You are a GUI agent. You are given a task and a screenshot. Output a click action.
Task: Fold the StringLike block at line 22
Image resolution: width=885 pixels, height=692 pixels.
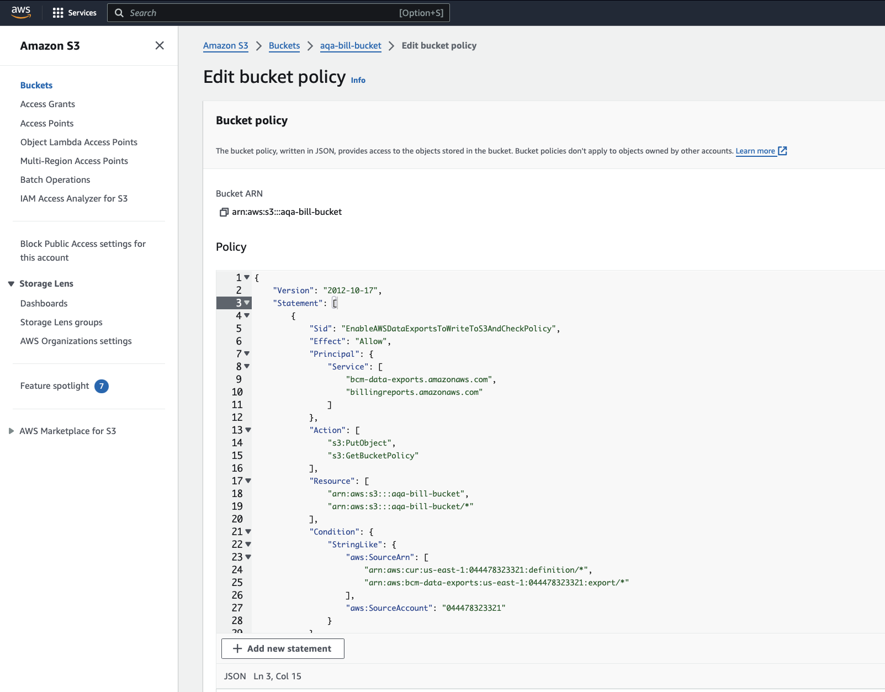(248, 544)
